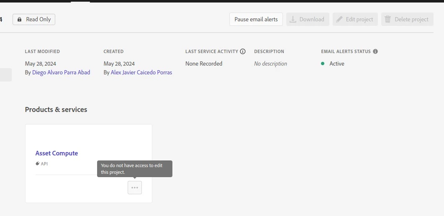The width and height of the screenshot is (444, 216).
Task: Click the Last Service Activity info icon
Action: 243,51
